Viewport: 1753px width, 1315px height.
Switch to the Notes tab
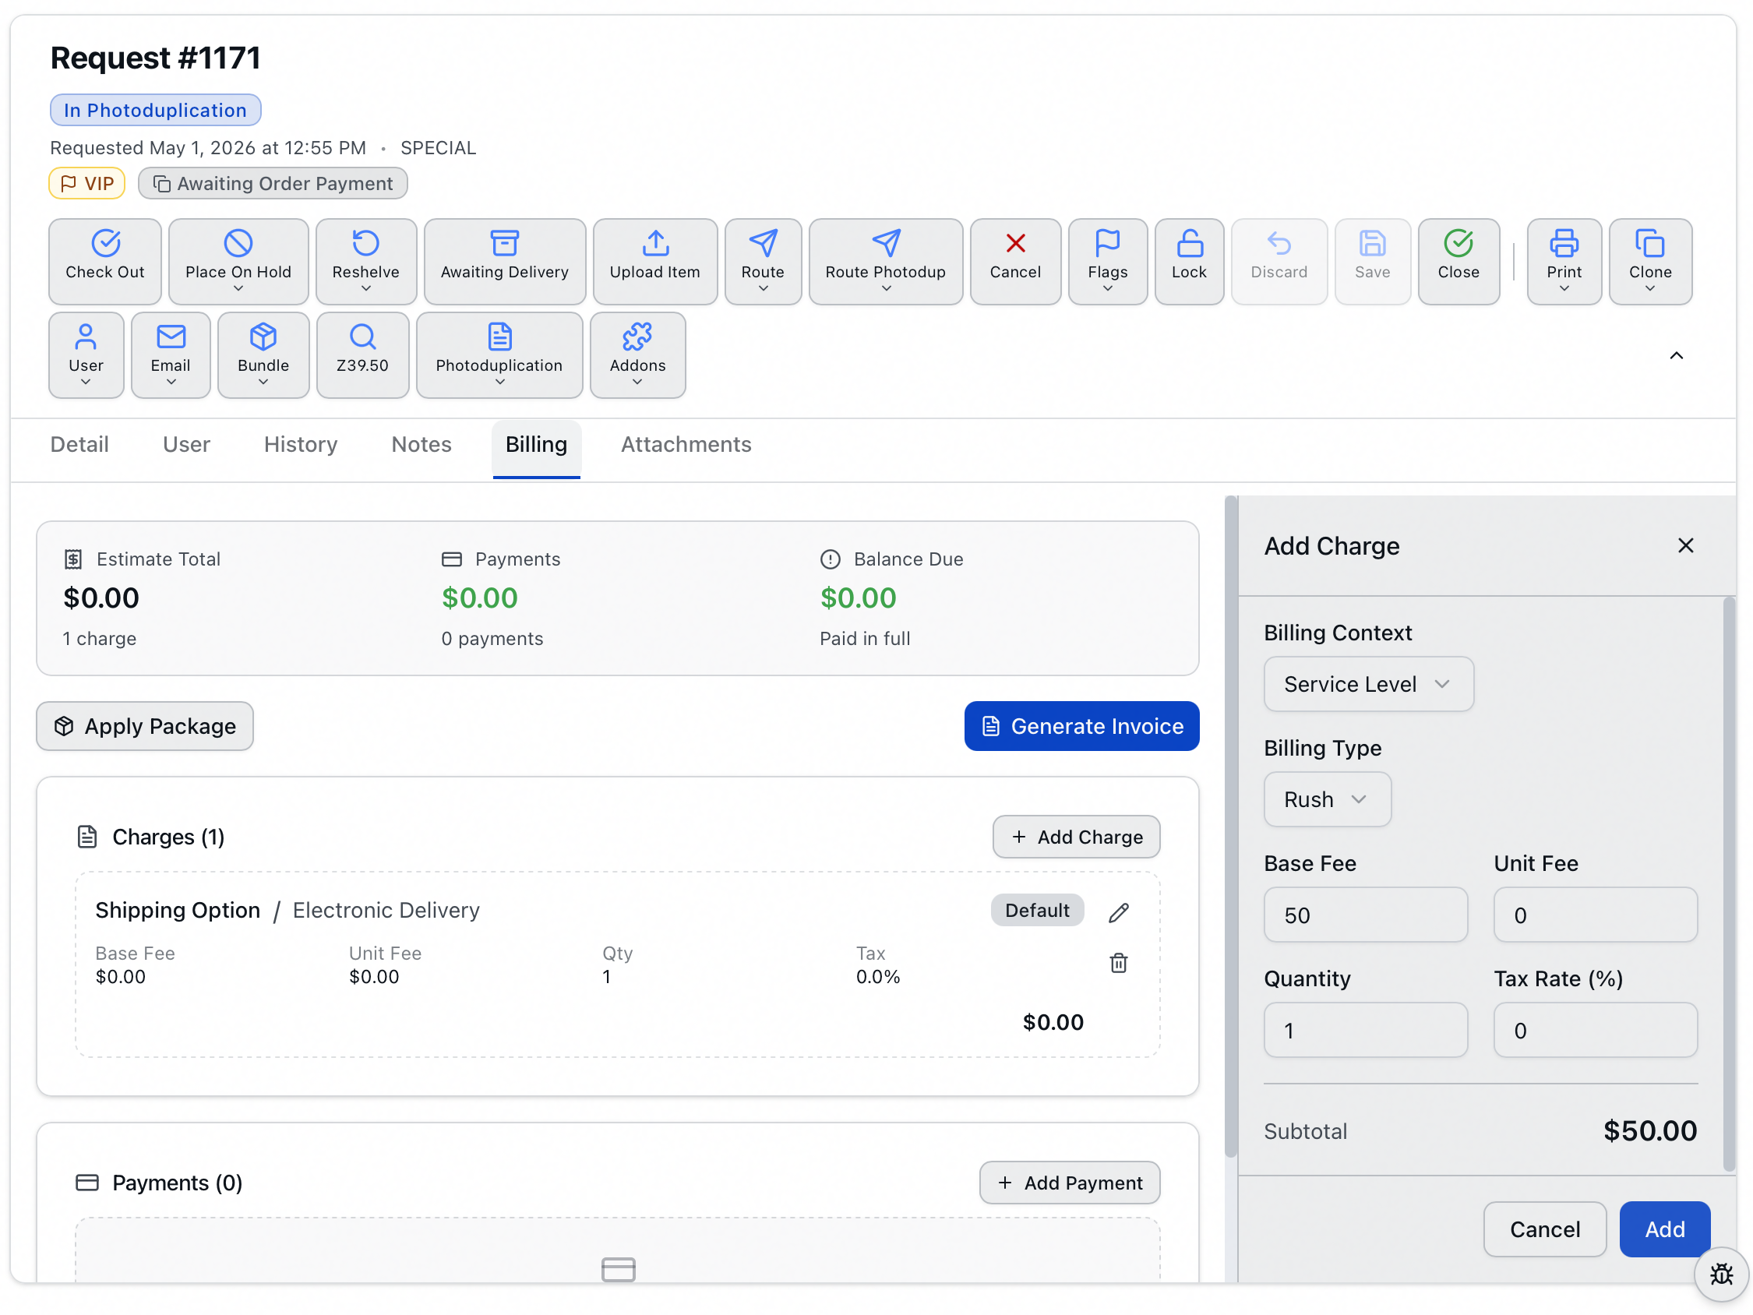click(x=421, y=444)
